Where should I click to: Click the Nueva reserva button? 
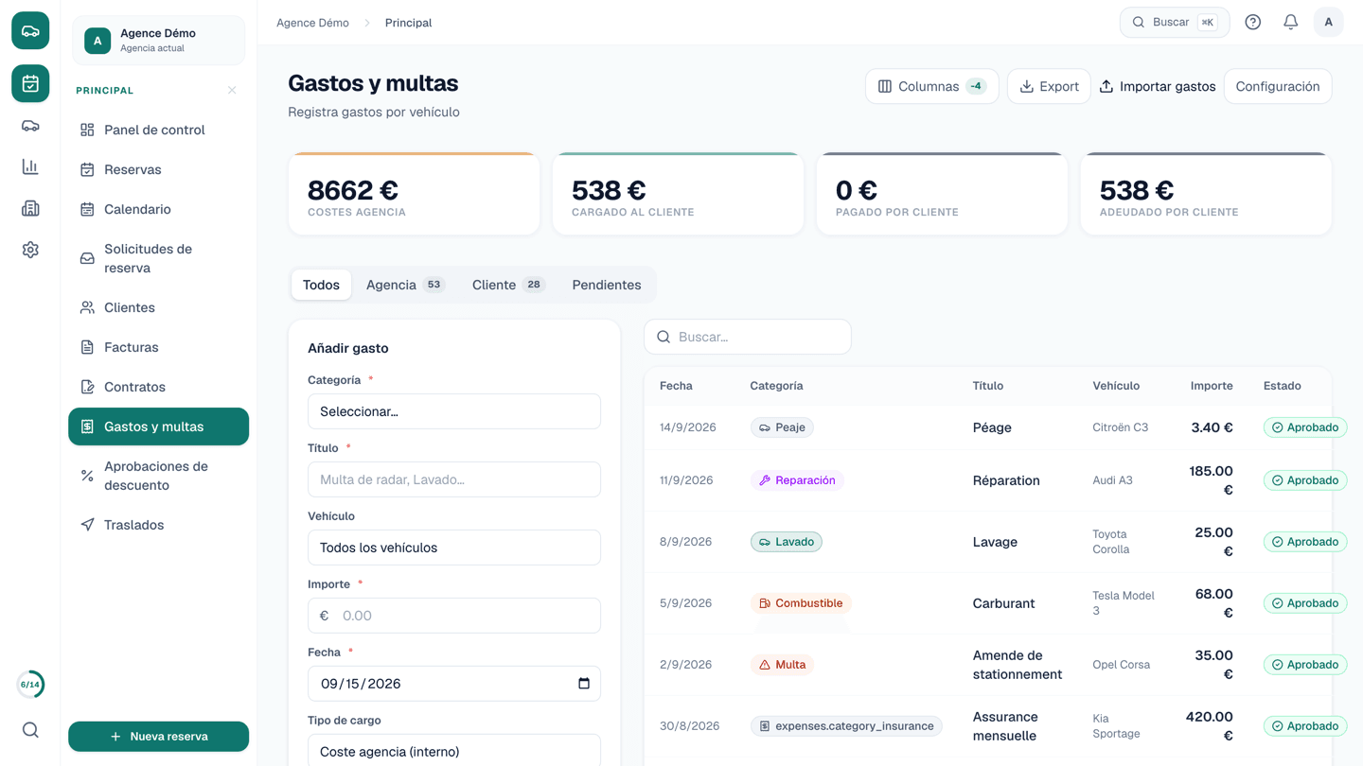(x=158, y=736)
